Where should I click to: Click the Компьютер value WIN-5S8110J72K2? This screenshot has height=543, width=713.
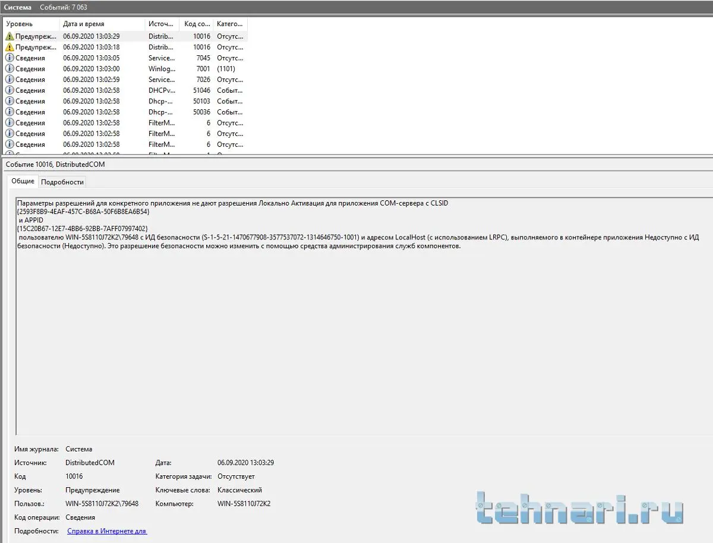coord(244,504)
